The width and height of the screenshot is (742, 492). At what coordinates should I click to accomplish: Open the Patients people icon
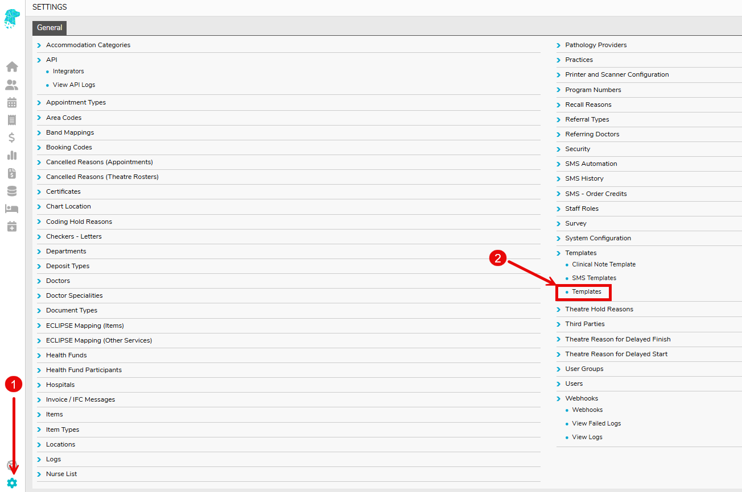(12, 85)
